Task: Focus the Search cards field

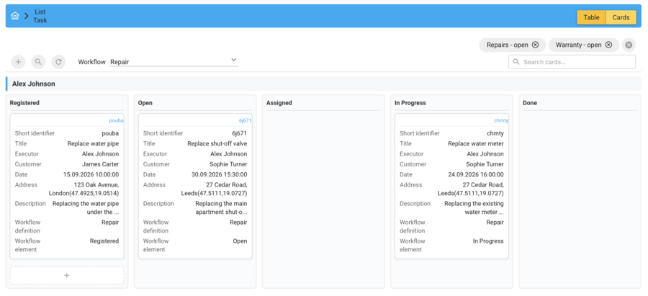Action: pyautogui.click(x=572, y=62)
